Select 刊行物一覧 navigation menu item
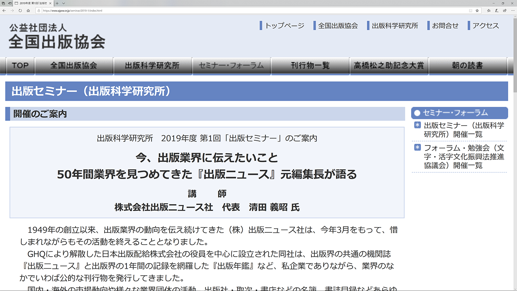This screenshot has height=291, width=517. coord(310,65)
